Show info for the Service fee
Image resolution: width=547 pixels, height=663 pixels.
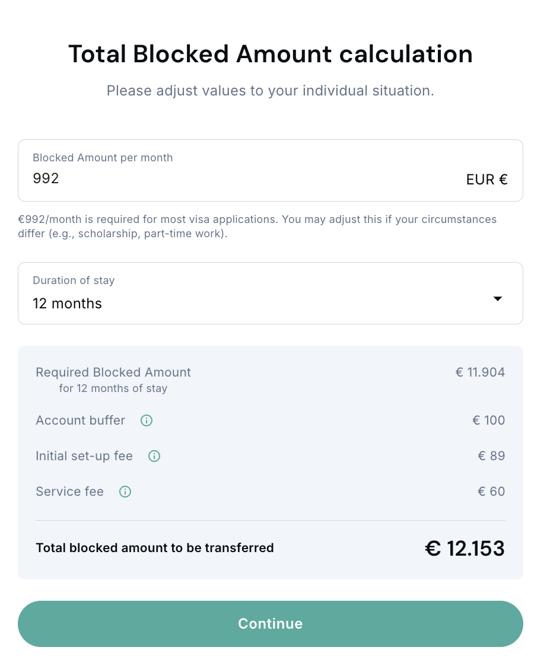point(125,492)
